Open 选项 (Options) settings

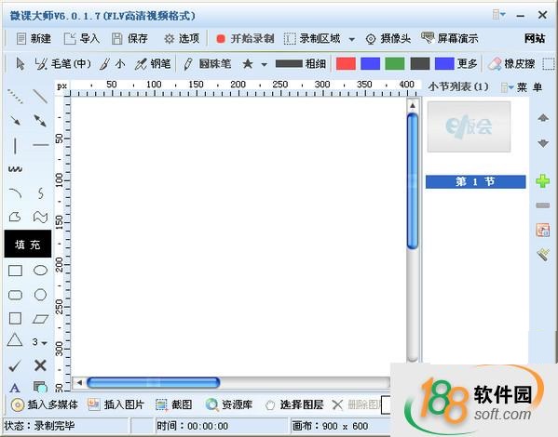(x=182, y=38)
